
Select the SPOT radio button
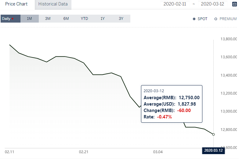tap(194, 19)
